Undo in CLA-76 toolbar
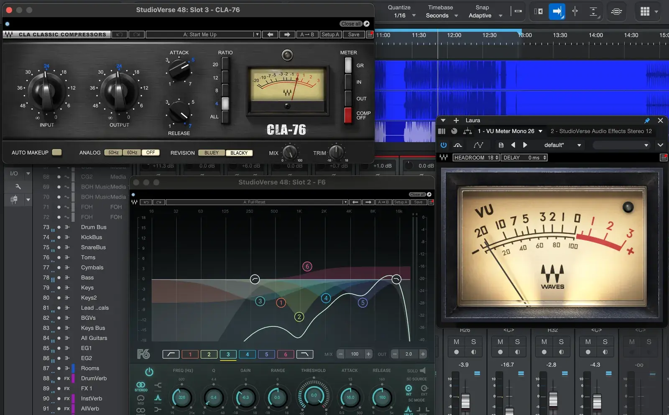This screenshot has height=415, width=669. click(x=119, y=35)
